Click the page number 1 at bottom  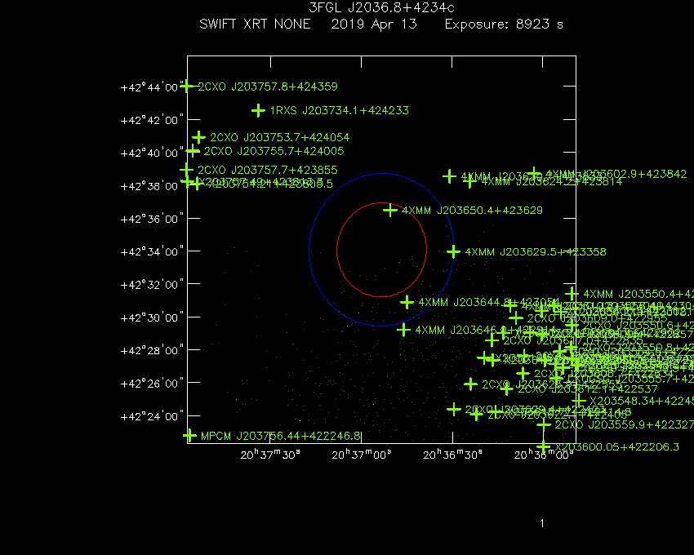(542, 523)
